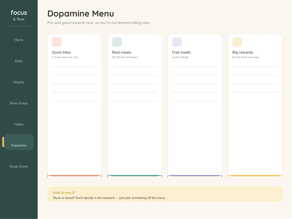Click '2–5 min pick-me-ups' subtitle
The width and height of the screenshot is (292, 219).
coord(65,57)
